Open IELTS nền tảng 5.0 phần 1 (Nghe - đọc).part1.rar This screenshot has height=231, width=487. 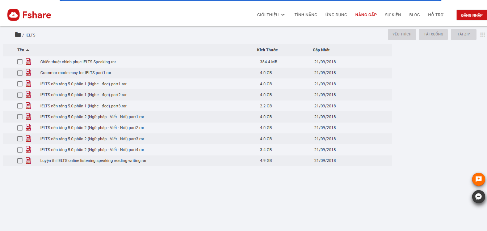[x=83, y=84]
